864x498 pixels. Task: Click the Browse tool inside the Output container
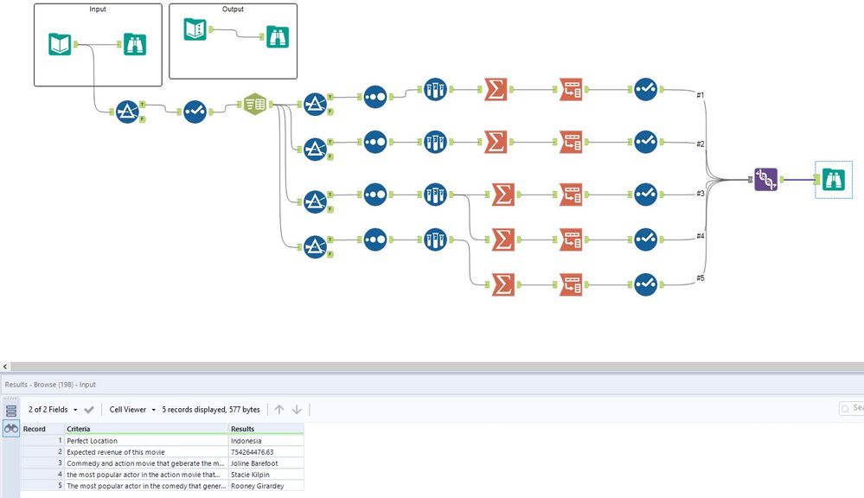tap(278, 37)
